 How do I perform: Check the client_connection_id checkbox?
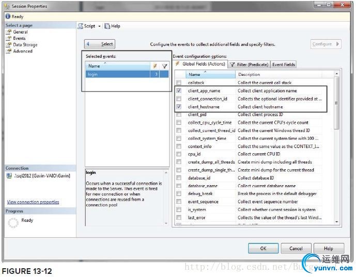point(179,99)
